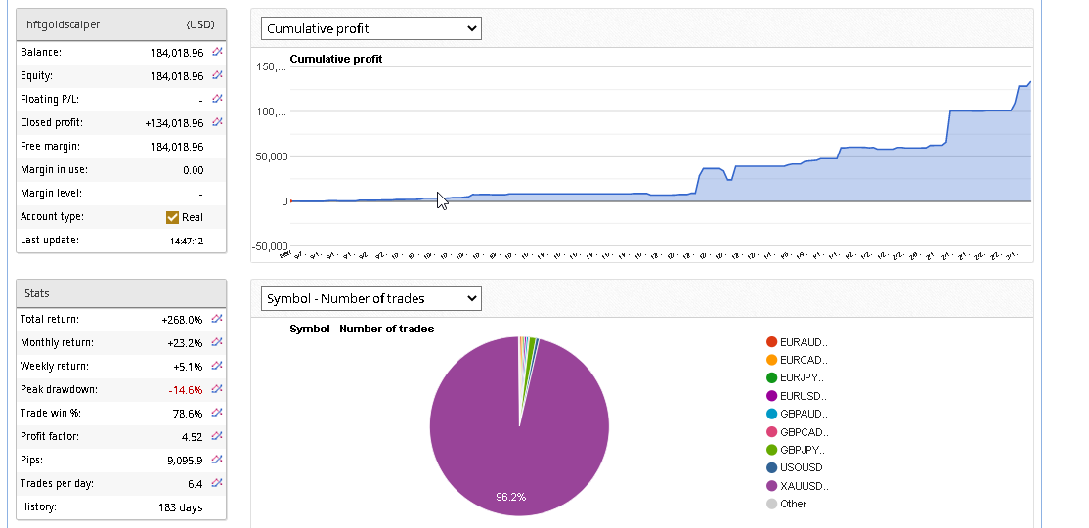Image resolution: width=1089 pixels, height=528 pixels.
Task: Click chart icon beside Monthly return
Action: (x=217, y=342)
